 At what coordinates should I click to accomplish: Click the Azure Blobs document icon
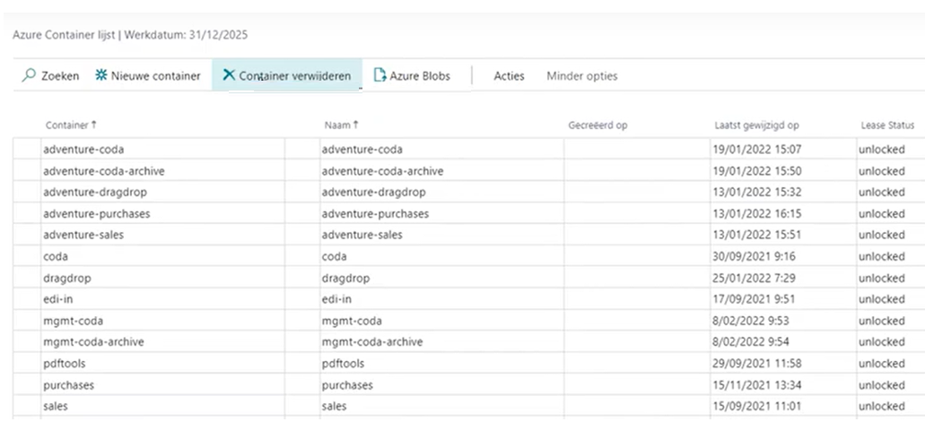click(380, 76)
